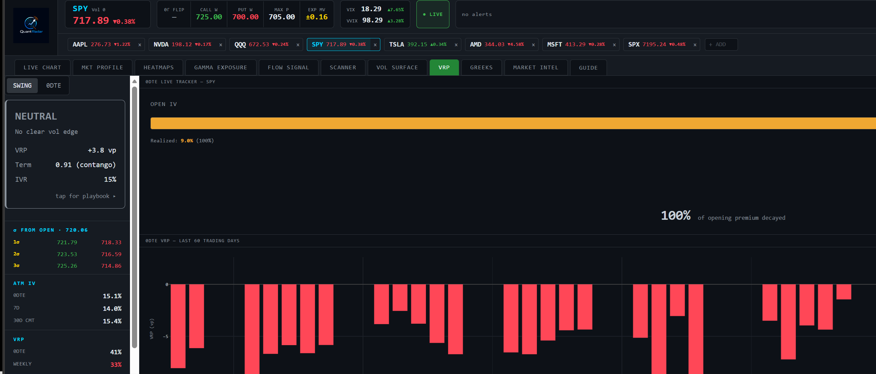Click the MAX P 705.00 value
Viewport: 876px width, 374px height.
[282, 17]
